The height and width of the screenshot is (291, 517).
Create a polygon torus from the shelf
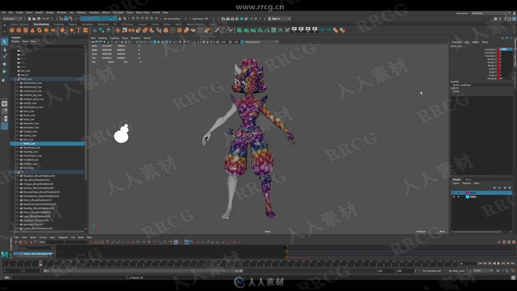[x=39, y=30]
